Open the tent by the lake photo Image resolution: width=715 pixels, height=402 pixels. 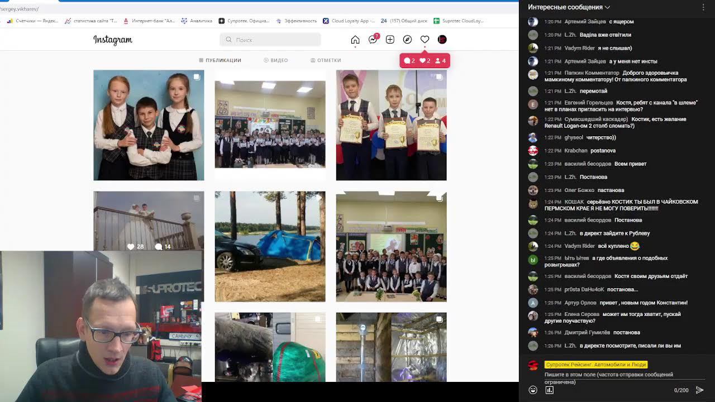click(x=270, y=246)
